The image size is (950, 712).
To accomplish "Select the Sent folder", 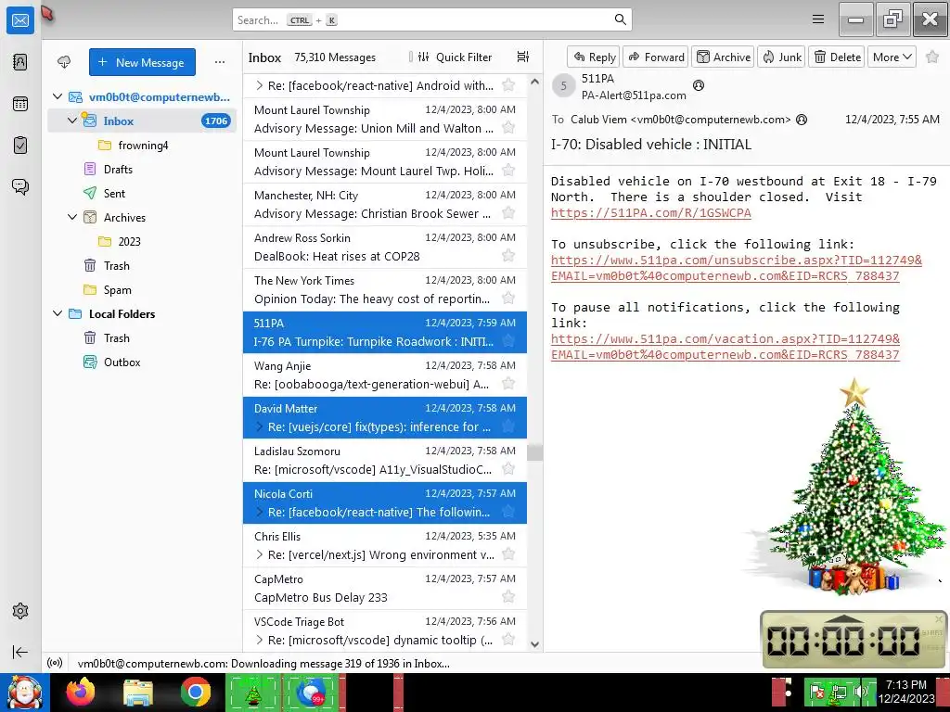I will click(x=142, y=193).
